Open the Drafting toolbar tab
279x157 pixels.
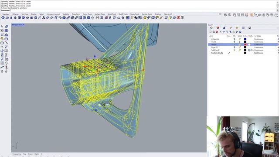pos(158,14)
